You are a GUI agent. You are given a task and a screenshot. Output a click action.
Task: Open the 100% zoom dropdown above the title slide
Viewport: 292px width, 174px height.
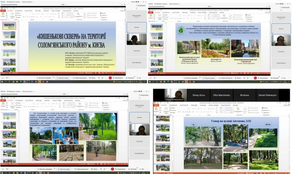[x=63, y=5]
